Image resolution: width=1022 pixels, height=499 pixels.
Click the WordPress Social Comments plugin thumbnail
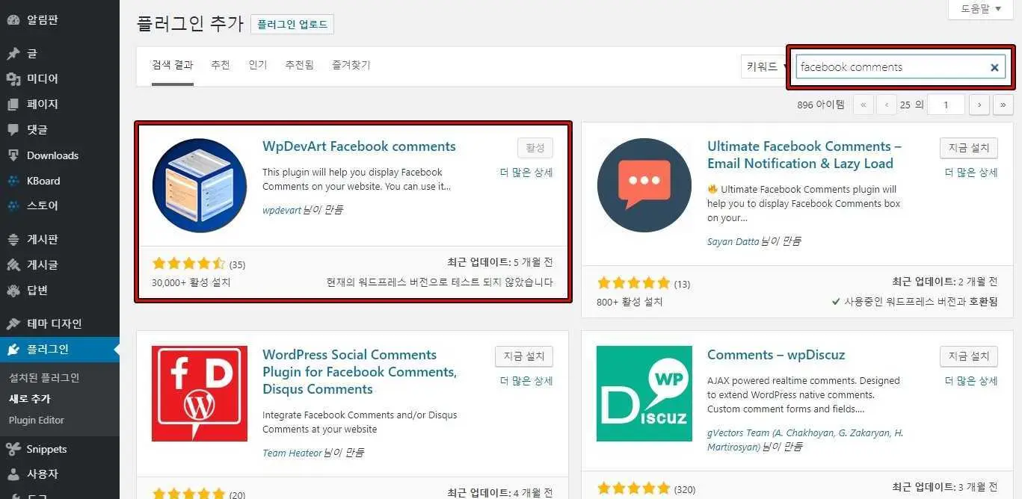point(200,394)
